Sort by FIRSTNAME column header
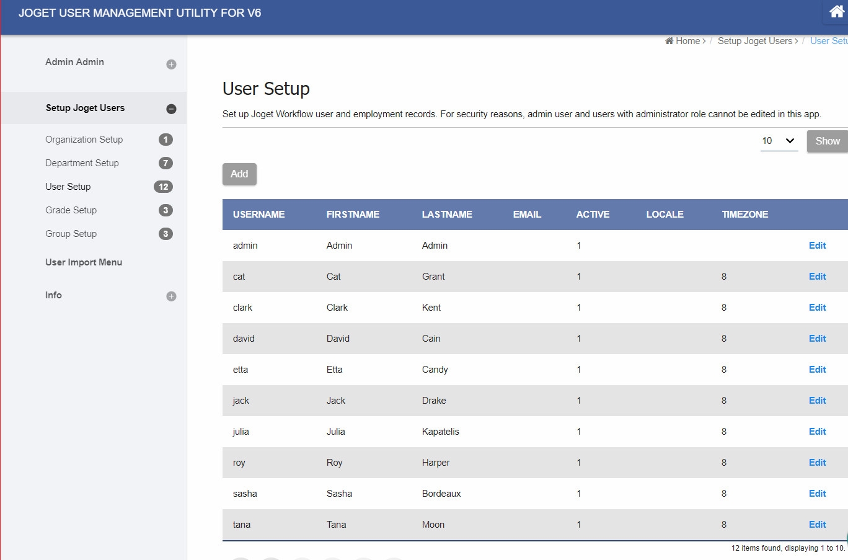 point(353,215)
